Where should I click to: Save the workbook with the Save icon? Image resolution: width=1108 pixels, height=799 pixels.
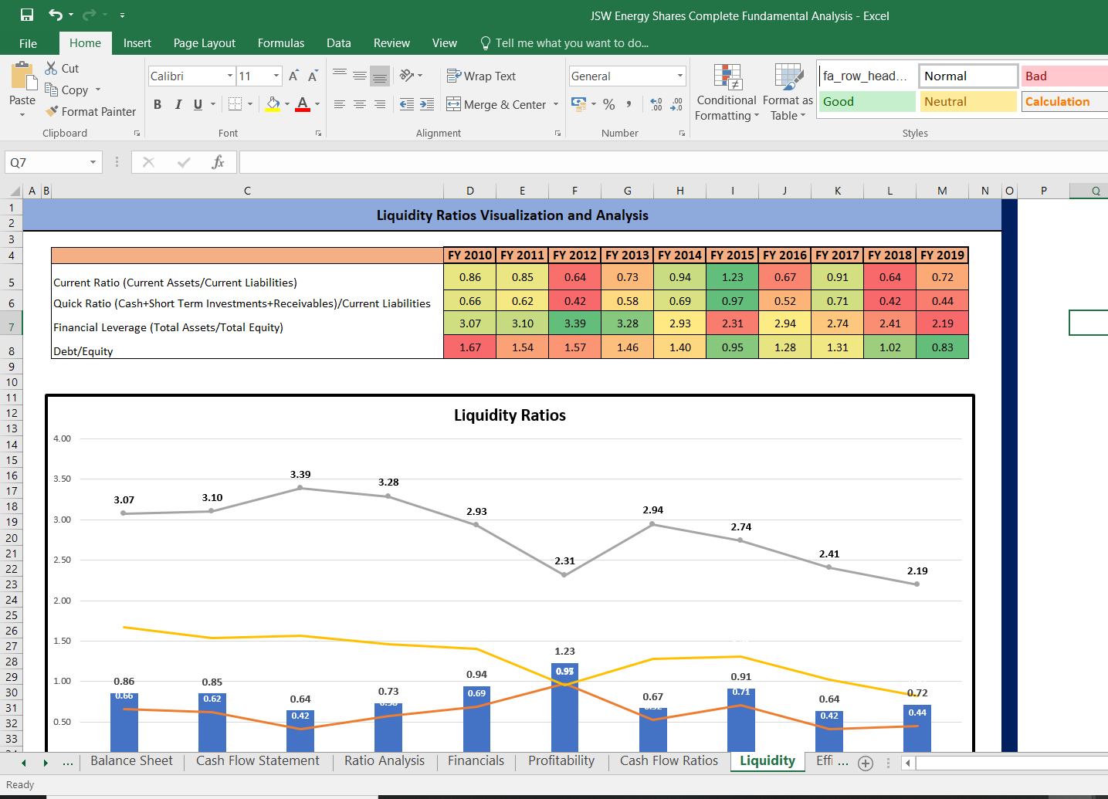[x=27, y=15]
